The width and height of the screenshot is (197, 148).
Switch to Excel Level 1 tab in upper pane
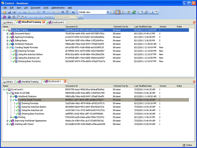pos(56,23)
